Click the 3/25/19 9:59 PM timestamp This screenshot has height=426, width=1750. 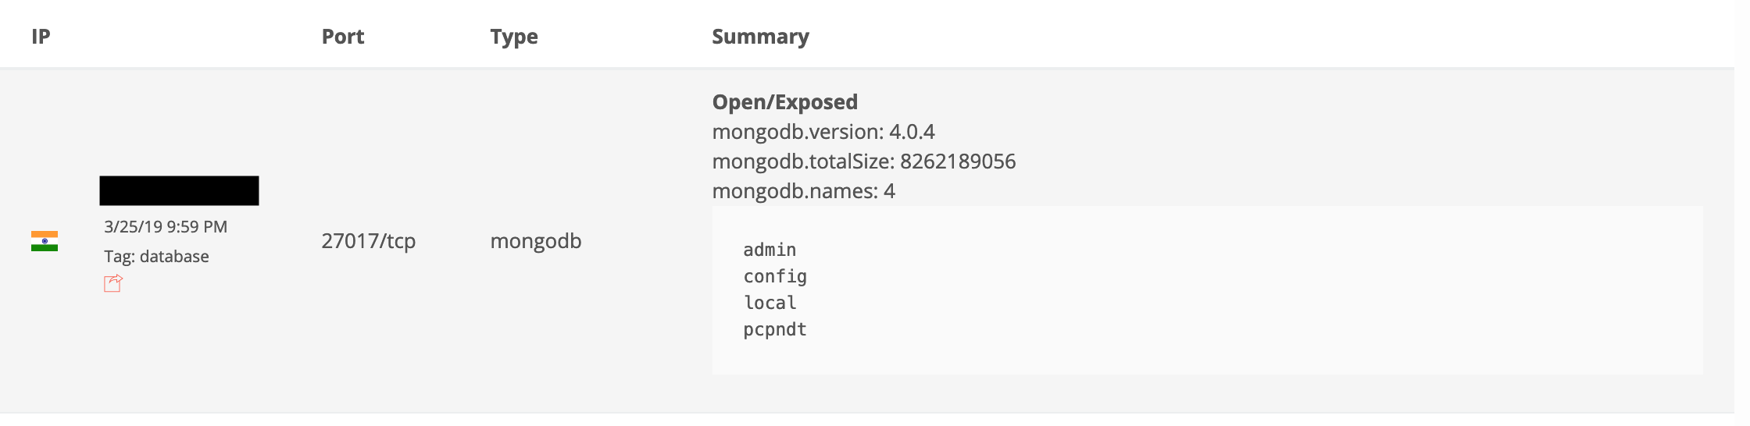tap(166, 227)
